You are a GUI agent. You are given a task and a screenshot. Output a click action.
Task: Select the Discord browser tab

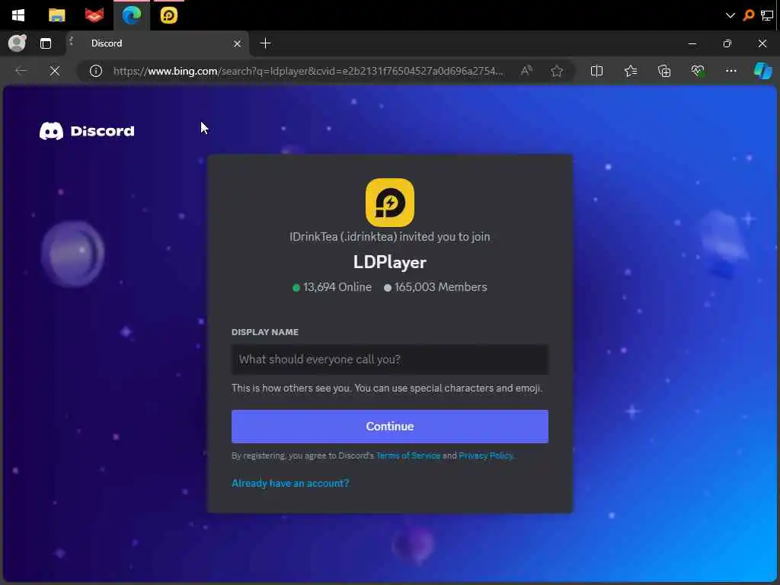157,43
